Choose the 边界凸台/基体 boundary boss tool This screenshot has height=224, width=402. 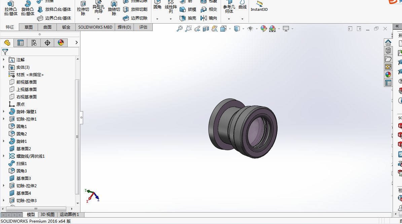(54, 18)
